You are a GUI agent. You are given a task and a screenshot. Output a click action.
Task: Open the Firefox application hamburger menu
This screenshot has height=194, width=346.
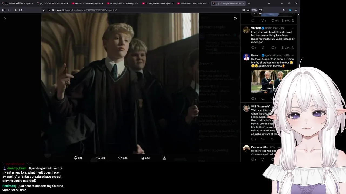click(x=296, y=10)
